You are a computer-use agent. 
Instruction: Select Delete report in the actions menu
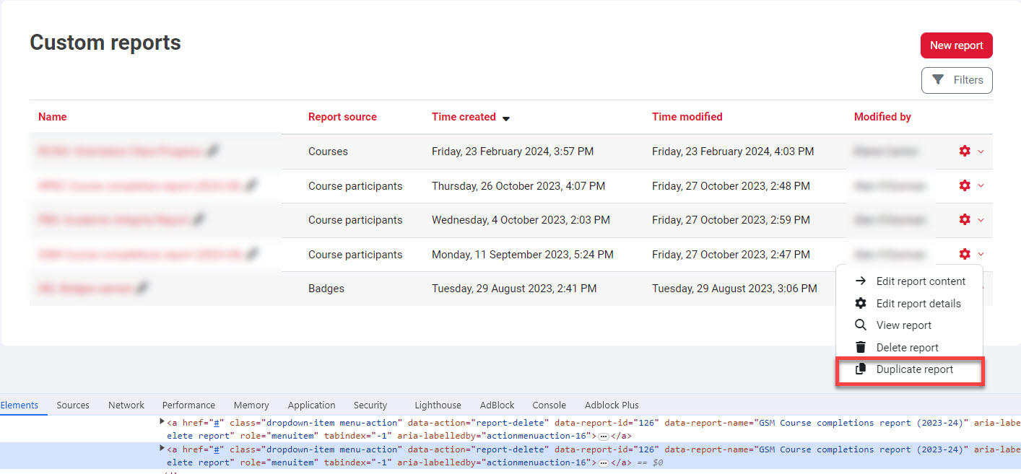point(909,348)
